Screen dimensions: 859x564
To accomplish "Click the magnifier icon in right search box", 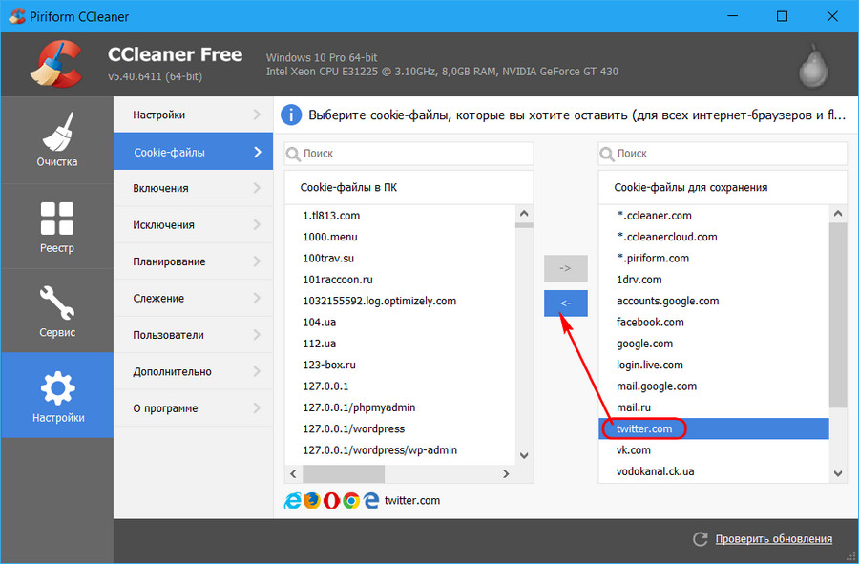I will (x=607, y=154).
